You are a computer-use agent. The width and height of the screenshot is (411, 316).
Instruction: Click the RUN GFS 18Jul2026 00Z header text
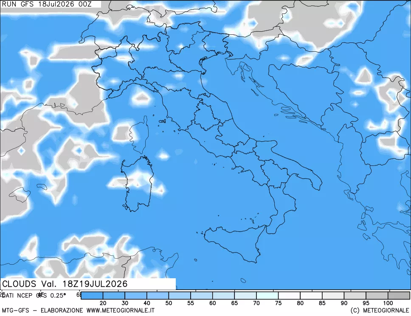[47, 4]
